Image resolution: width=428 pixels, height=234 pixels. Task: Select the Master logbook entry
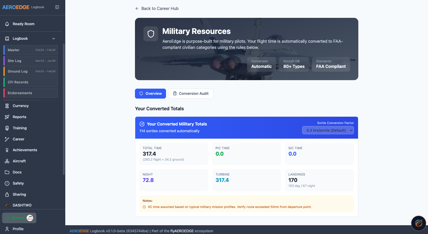pyautogui.click(x=30, y=50)
